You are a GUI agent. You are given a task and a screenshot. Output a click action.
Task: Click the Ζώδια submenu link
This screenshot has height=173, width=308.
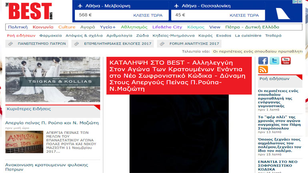142,36
